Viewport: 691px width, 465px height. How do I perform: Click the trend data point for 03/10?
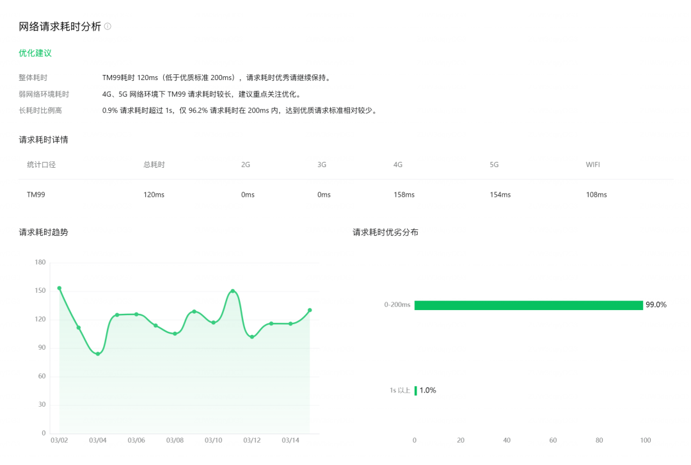pyautogui.click(x=214, y=323)
